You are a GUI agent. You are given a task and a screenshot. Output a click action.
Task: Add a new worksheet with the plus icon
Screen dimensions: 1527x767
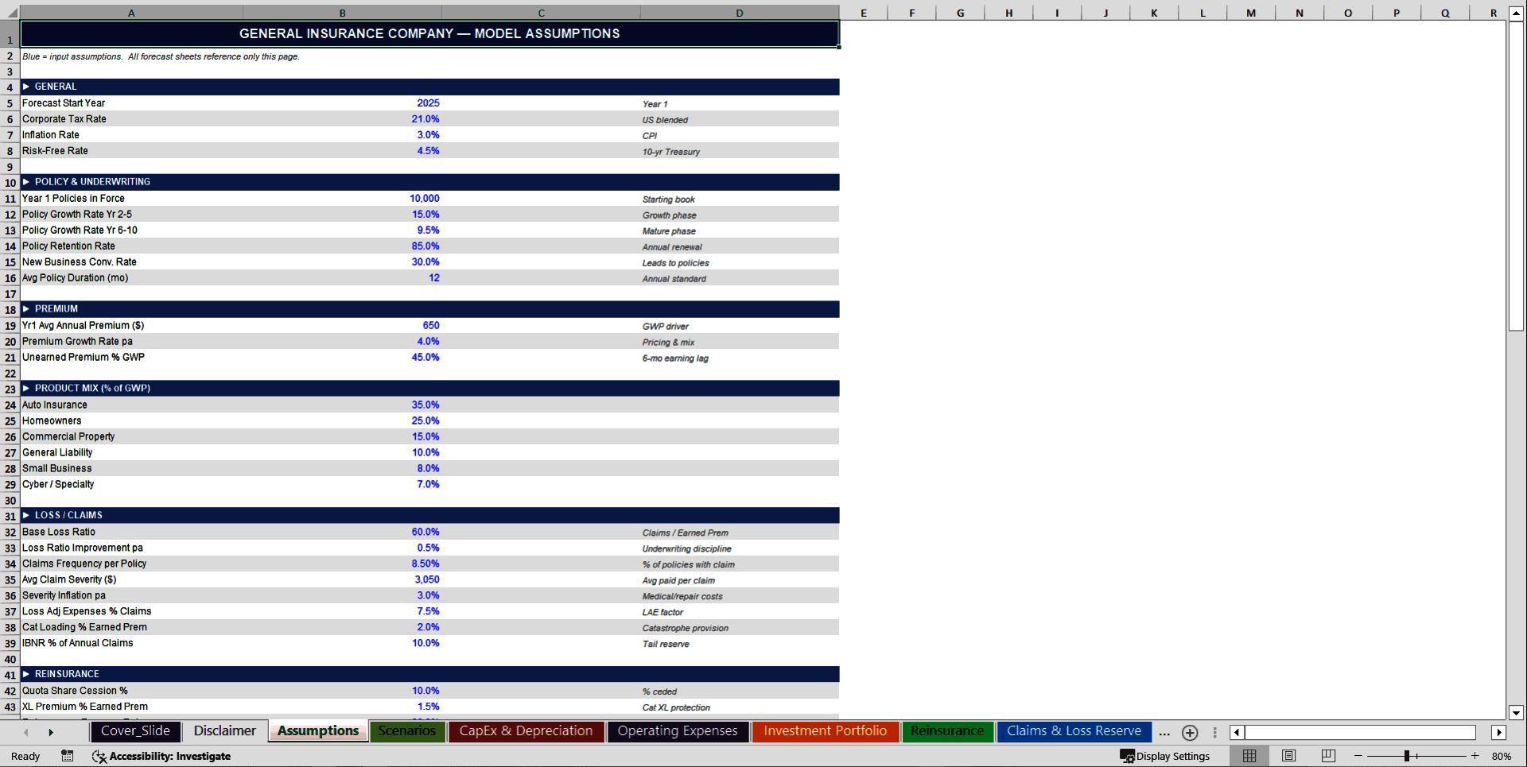pyautogui.click(x=1190, y=732)
